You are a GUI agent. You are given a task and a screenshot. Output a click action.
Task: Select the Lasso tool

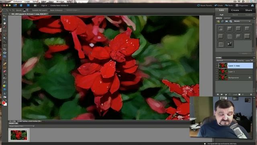(4, 34)
